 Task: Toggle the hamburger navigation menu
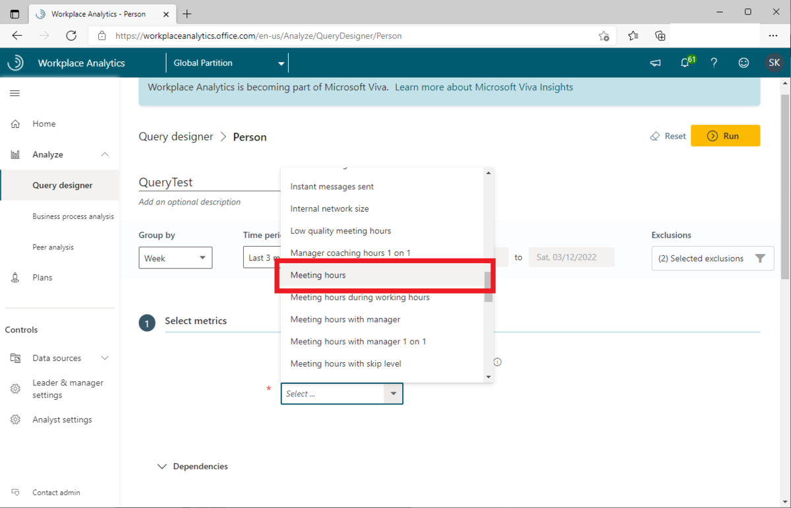click(15, 93)
